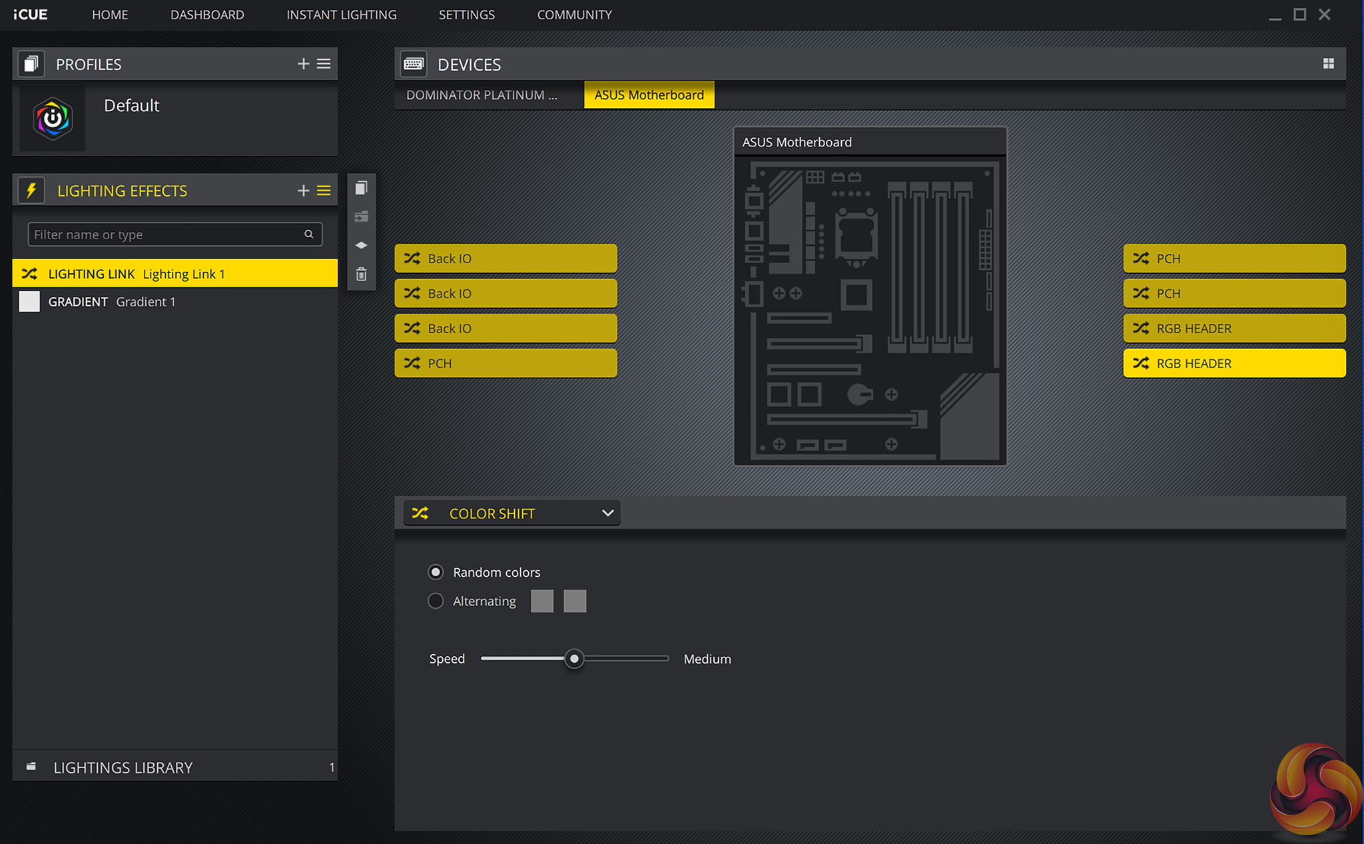Select the Alternating radio button
This screenshot has width=1364, height=844.
click(436, 601)
